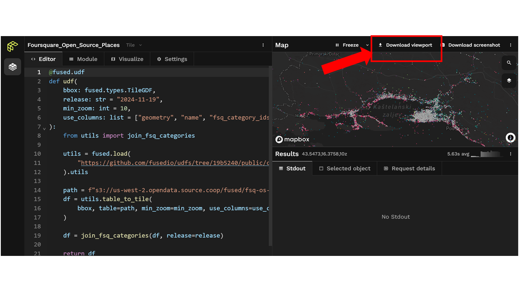This screenshot has height=292, width=519.
Task: Select the Selected object tab
Action: tap(345, 169)
